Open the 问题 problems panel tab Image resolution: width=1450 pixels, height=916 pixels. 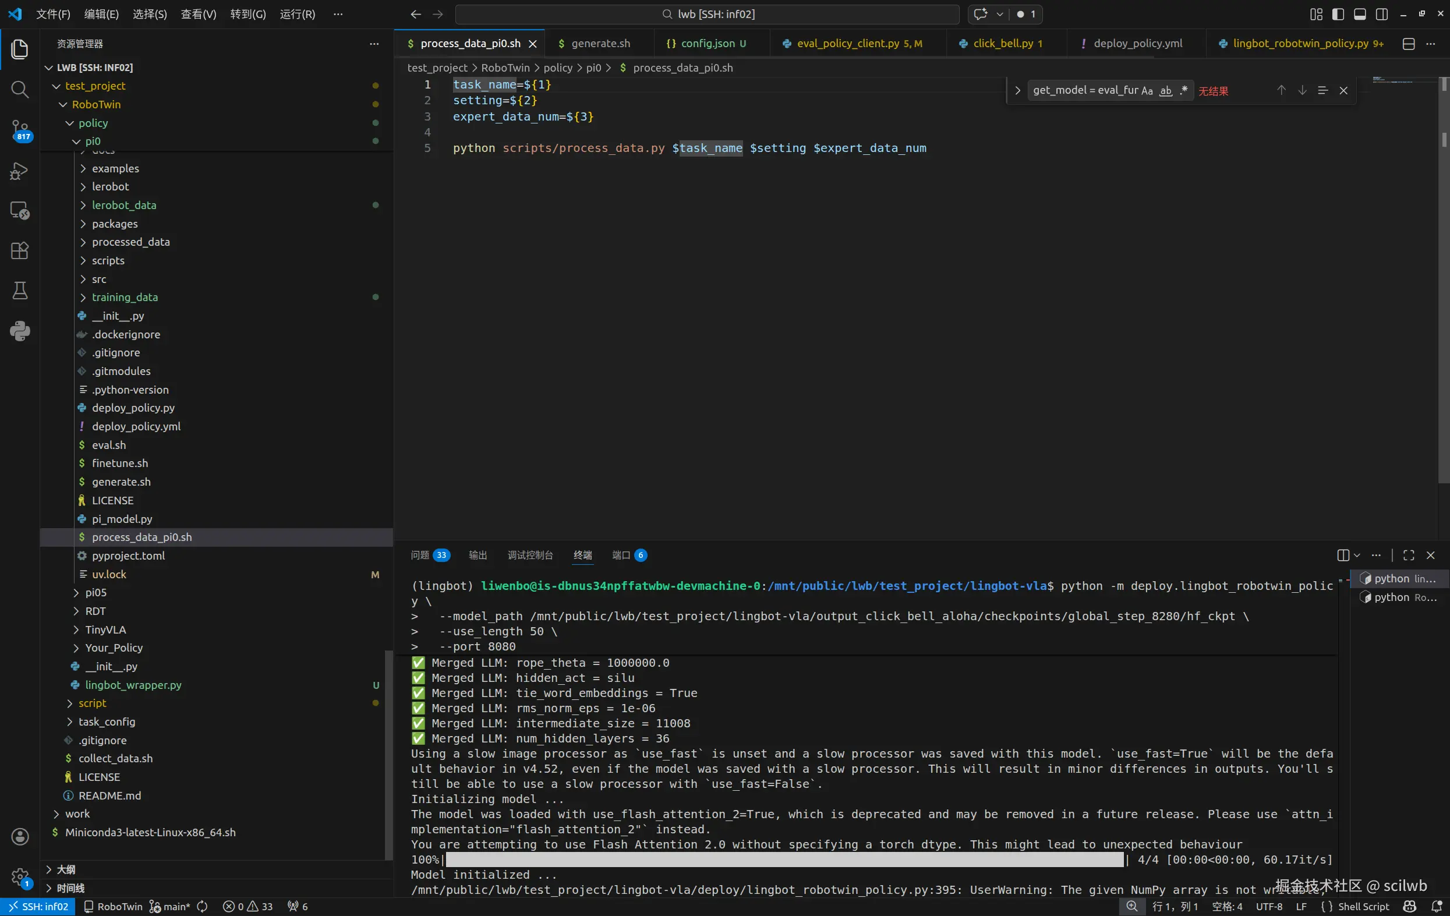tap(420, 556)
